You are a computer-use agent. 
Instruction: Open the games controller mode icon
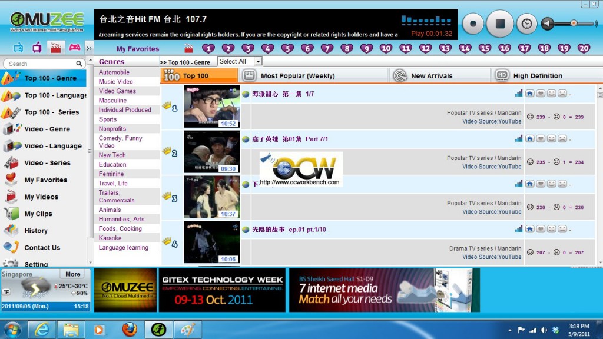[75, 48]
